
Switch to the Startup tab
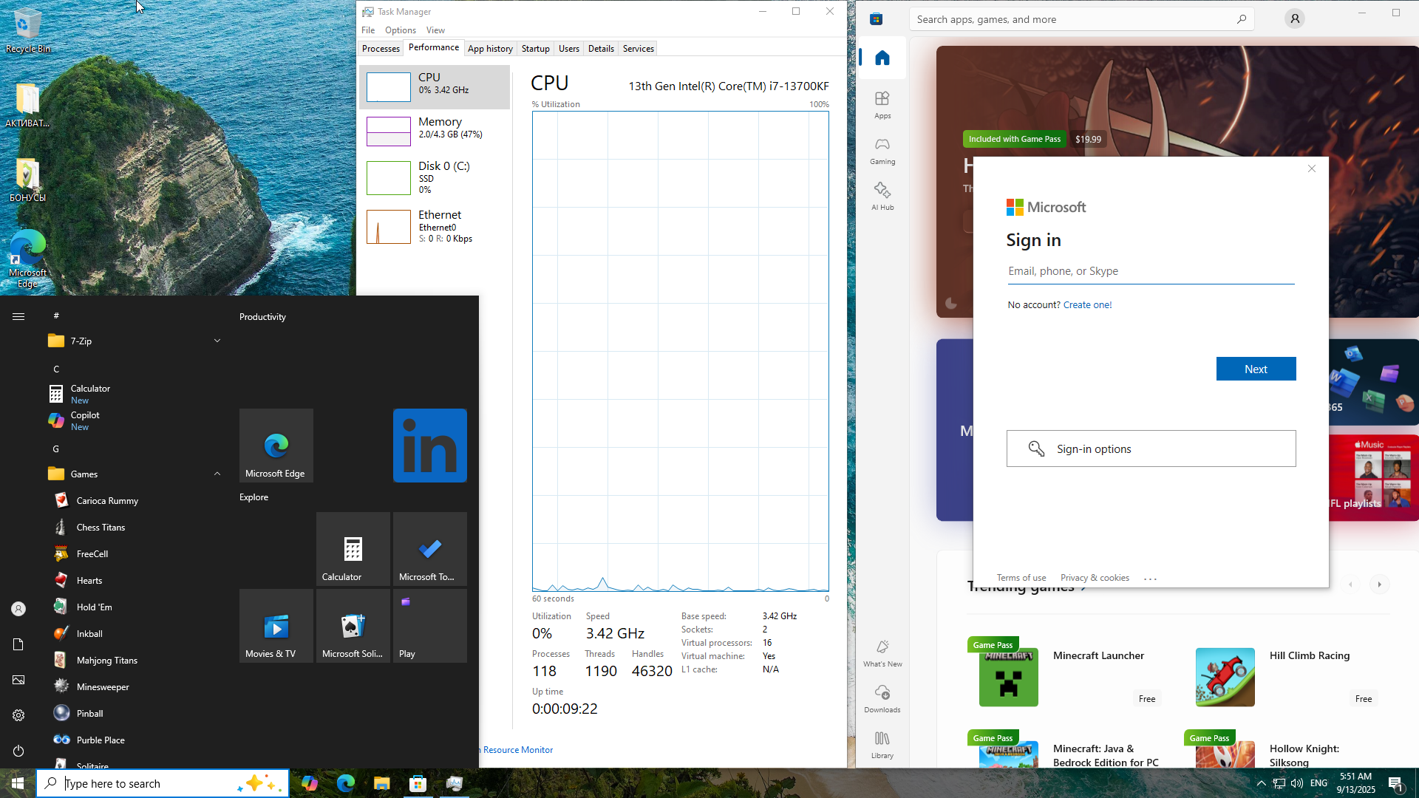tap(535, 49)
